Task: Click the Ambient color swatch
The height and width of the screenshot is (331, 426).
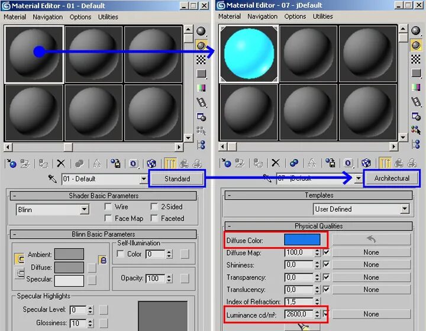Action: click(69, 254)
